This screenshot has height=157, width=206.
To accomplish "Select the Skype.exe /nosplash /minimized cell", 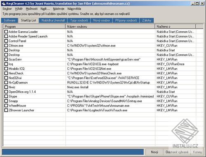I will [x=110, y=97].
